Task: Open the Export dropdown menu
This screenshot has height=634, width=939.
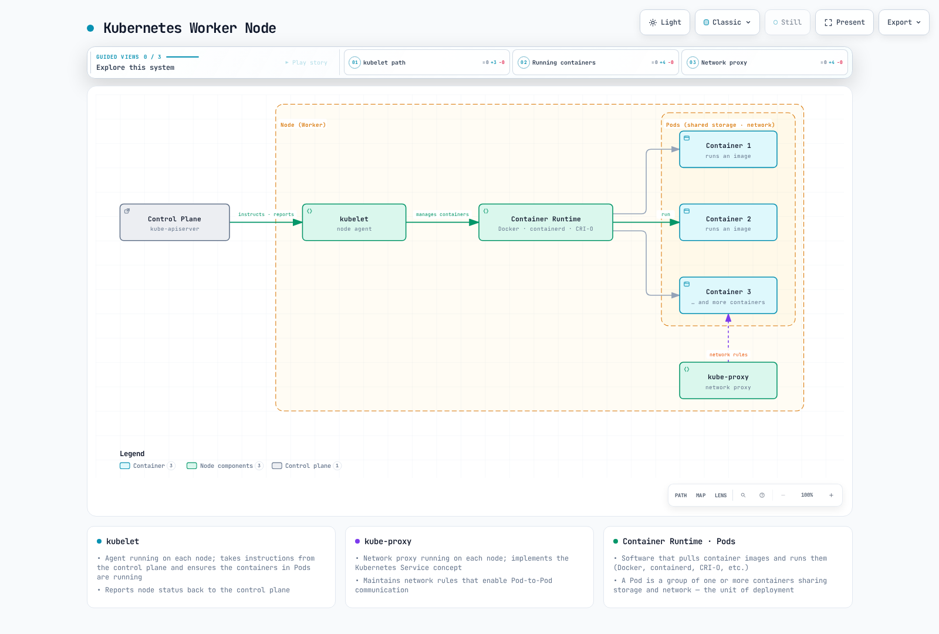Action: (x=904, y=22)
